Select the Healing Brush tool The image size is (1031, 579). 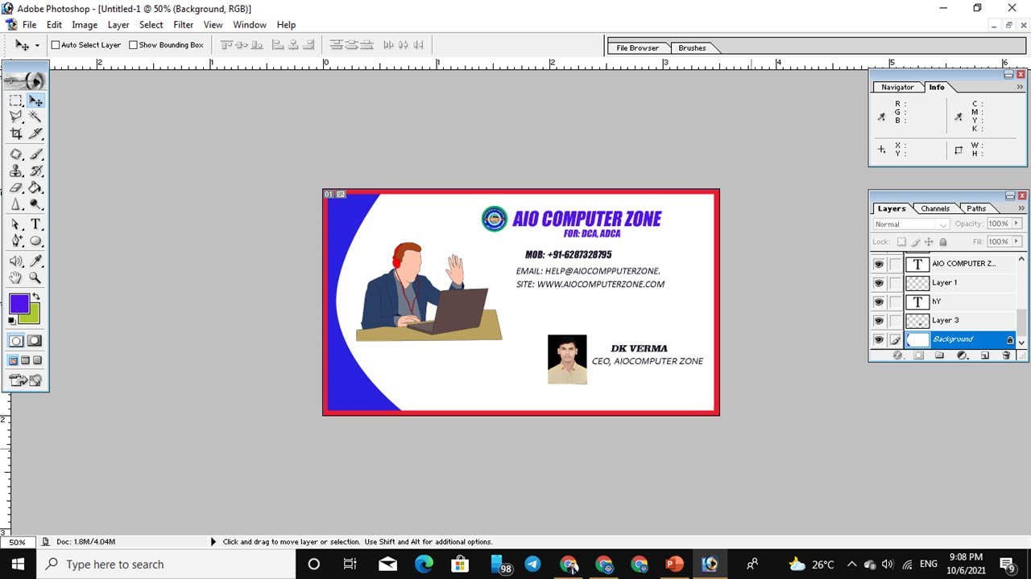15,154
